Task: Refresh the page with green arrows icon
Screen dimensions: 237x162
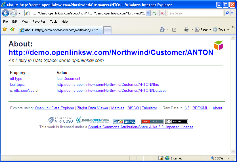Action: tap(155, 13)
